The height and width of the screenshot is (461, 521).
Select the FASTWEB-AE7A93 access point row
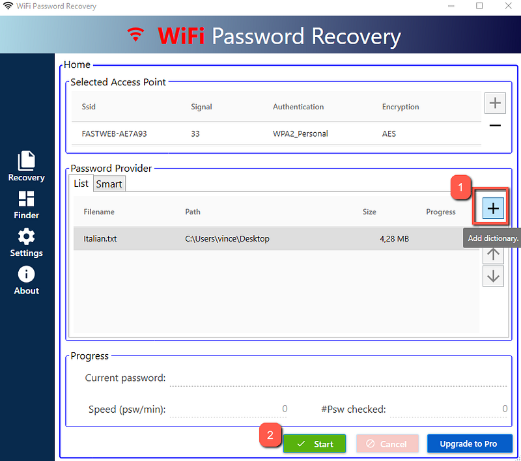276,133
